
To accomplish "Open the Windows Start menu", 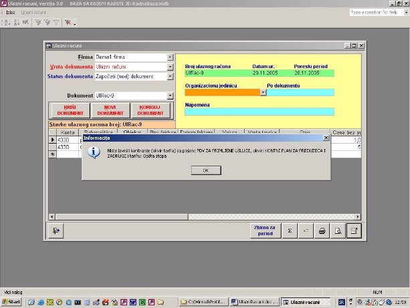I will pos(11,302).
